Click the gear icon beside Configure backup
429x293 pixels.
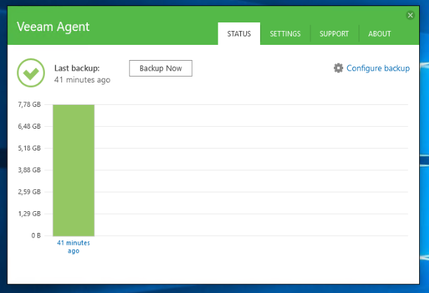click(x=339, y=68)
